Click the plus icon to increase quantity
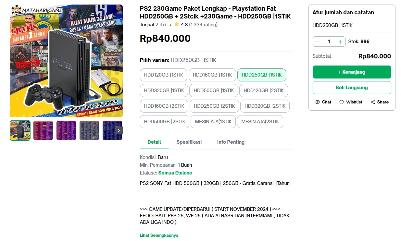Image resolution: width=401 pixels, height=241 pixels. pyautogui.click(x=340, y=42)
